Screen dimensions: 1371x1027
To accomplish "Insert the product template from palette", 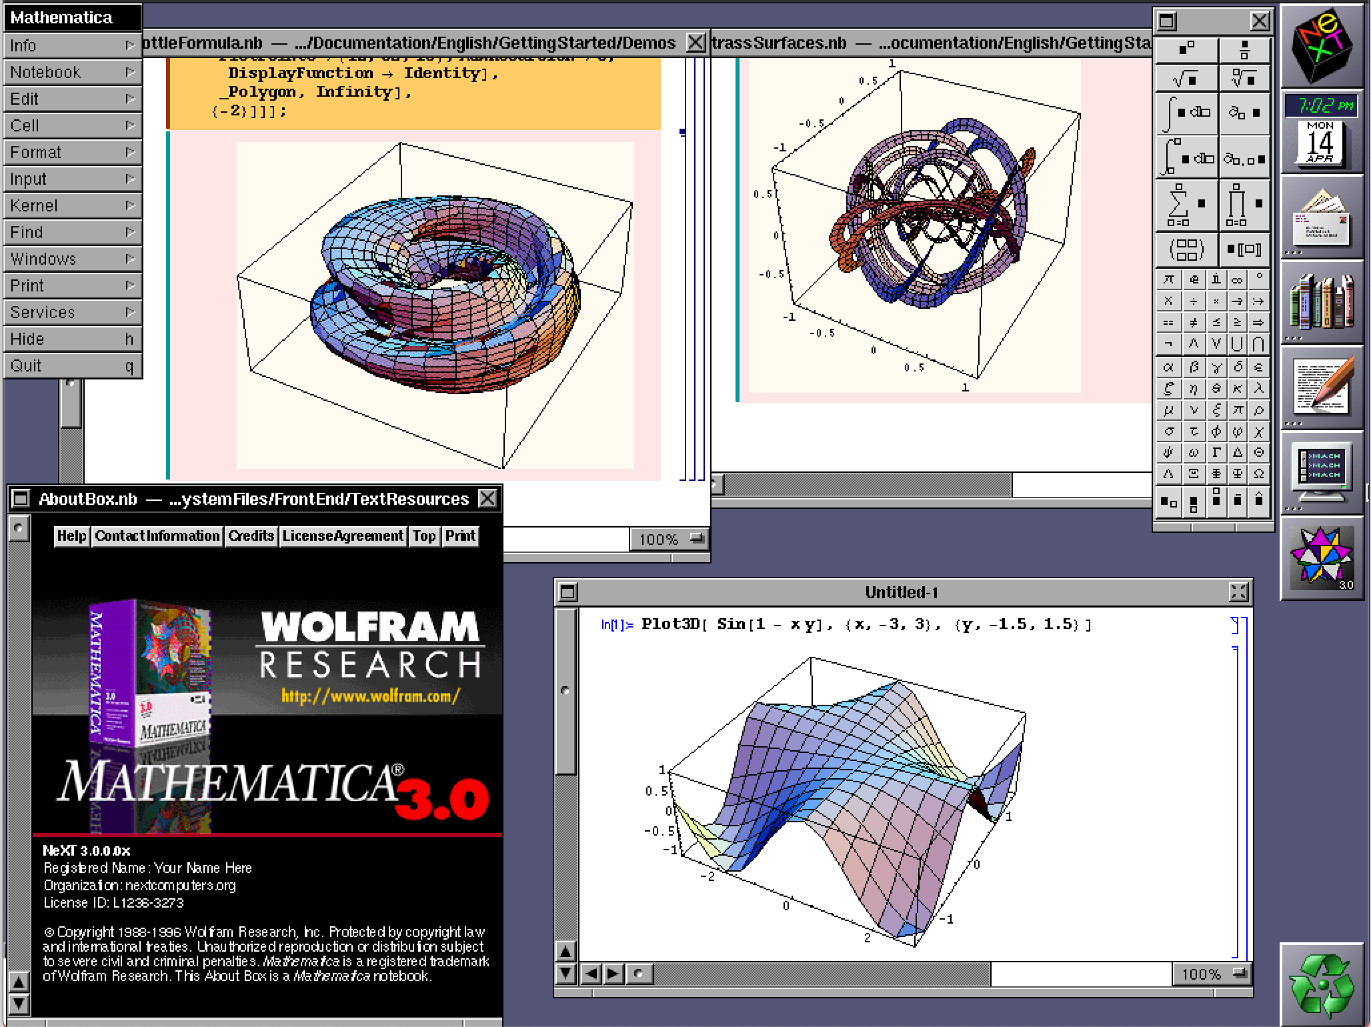I will [1244, 205].
